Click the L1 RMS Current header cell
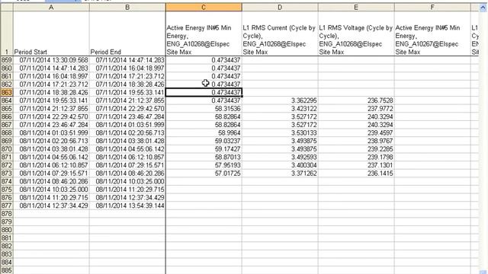488x274 pixels. pos(280,33)
